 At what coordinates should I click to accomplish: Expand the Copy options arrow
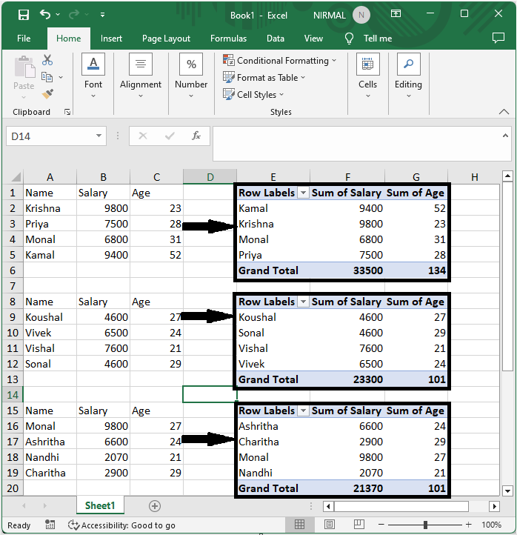coord(61,78)
